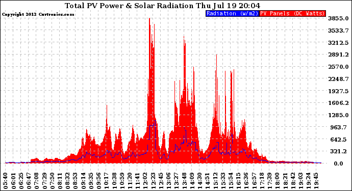
Task: Click the x-axis time label 13:27
Action: coord(177,181)
